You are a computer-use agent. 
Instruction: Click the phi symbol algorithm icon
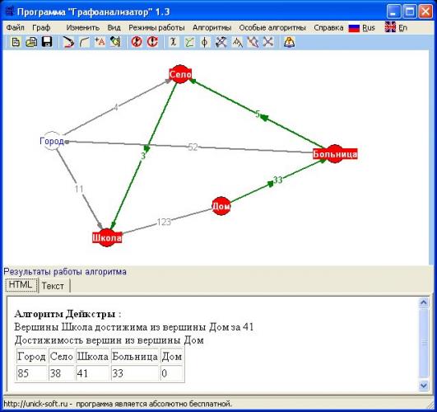[205, 42]
